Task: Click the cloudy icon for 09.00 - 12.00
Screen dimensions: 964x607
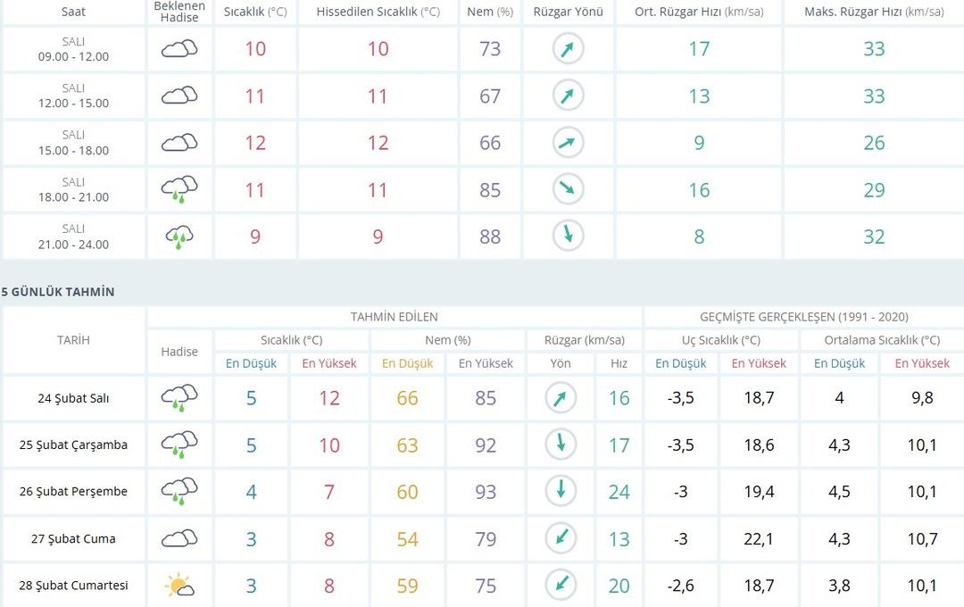Action: click(x=179, y=49)
